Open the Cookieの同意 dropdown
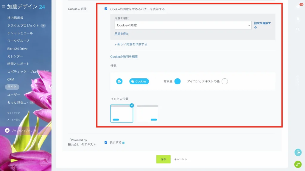This screenshot has height=171, width=305. (x=183, y=25)
